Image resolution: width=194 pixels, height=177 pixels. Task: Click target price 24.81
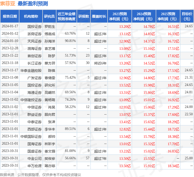(189, 92)
